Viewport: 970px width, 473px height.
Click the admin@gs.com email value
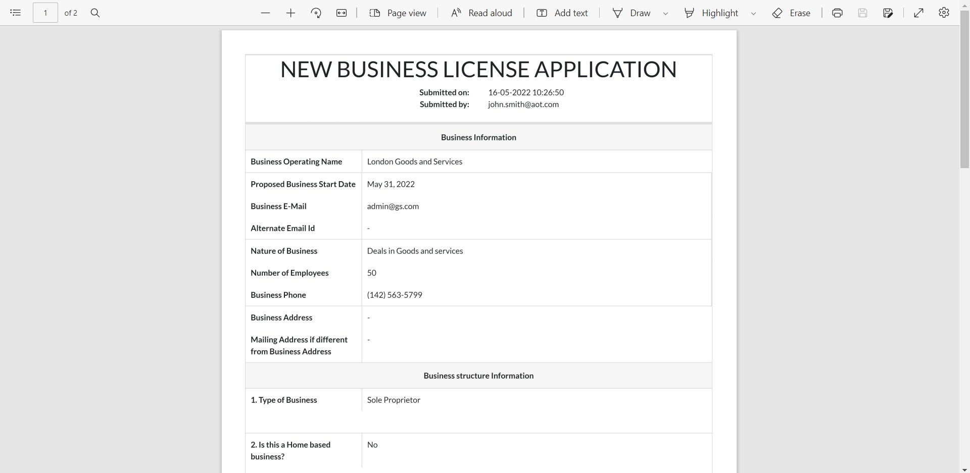[393, 206]
